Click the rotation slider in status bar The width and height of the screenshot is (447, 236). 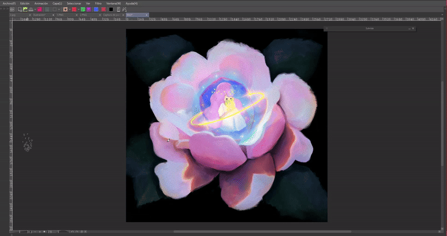click(63, 232)
